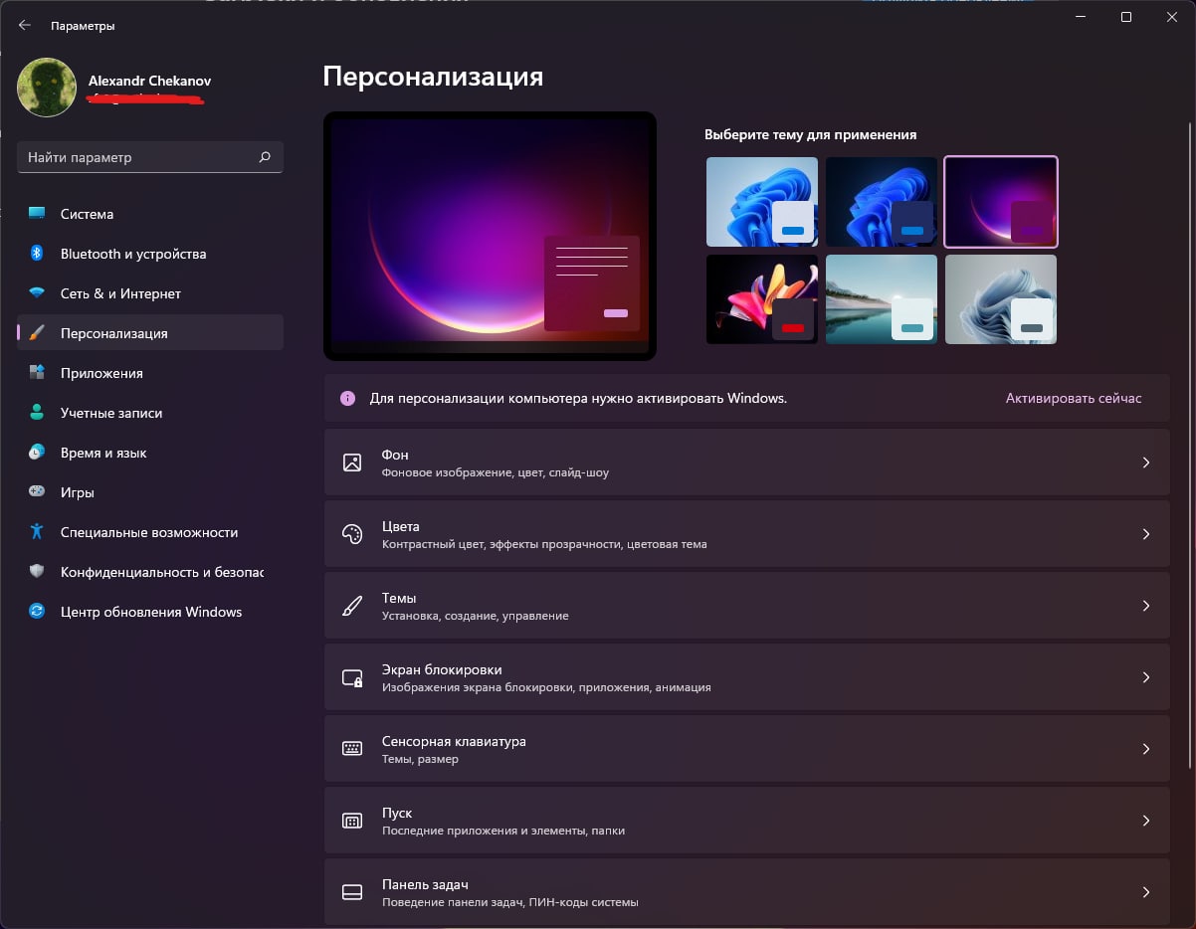
Task: Click Для персонализации компьютера activation message
Action: coord(578,398)
